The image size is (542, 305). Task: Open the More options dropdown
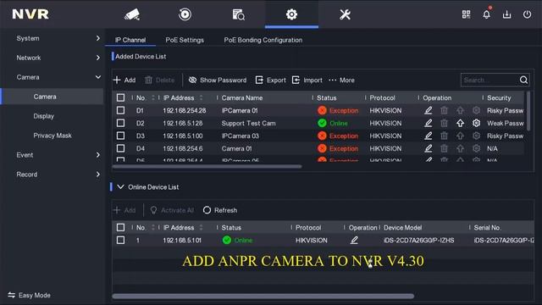341,80
